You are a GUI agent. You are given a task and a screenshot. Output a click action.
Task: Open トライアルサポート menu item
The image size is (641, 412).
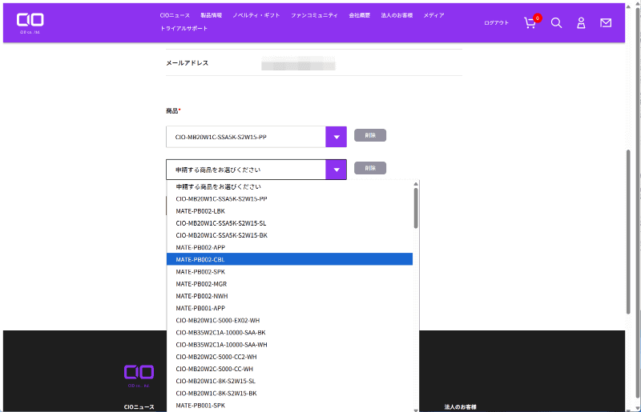coord(184,29)
